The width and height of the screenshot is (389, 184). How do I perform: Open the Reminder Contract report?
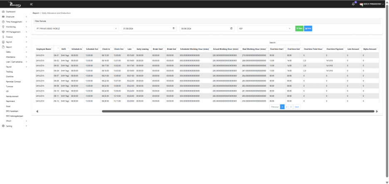tap(13, 82)
